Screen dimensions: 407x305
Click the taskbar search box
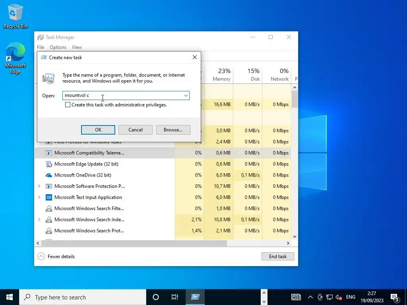(83, 297)
